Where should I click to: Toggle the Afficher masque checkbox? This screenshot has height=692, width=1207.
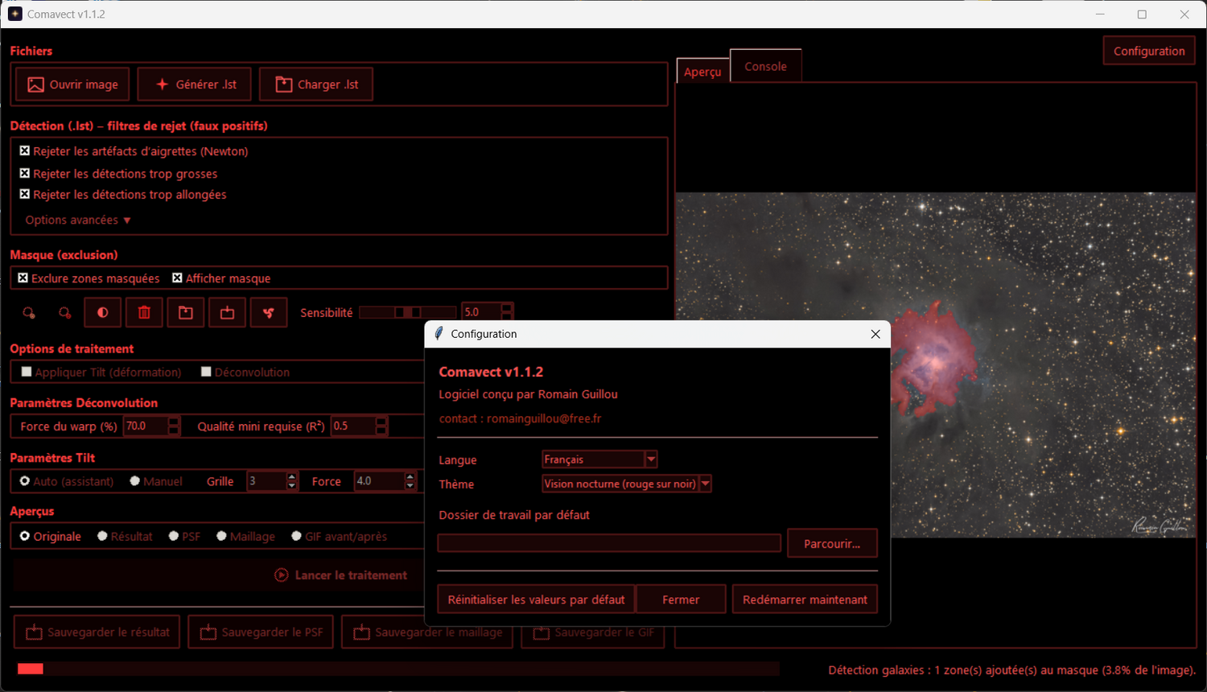(177, 278)
